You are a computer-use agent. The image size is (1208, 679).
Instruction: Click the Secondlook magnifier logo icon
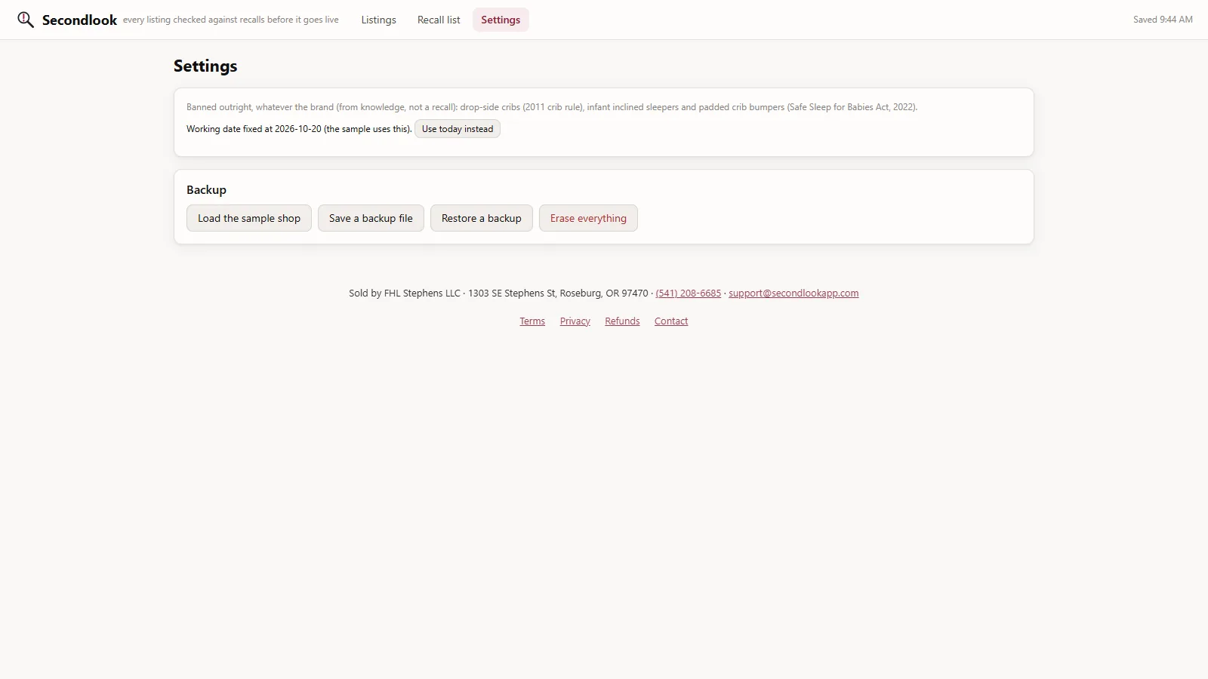point(26,20)
